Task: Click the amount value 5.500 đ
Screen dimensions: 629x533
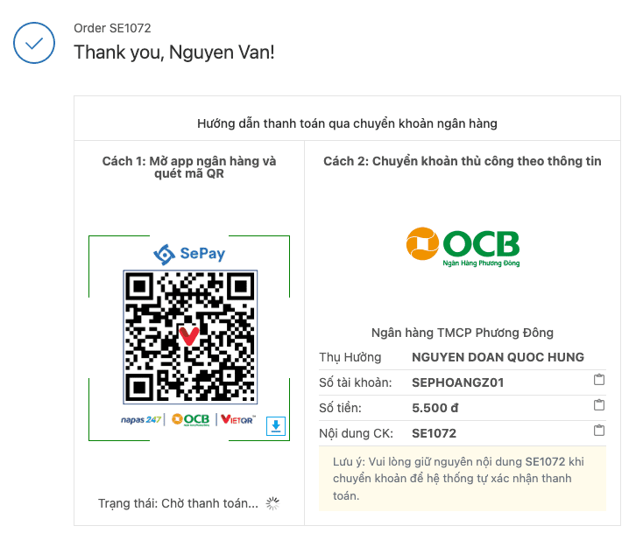Action: click(x=435, y=408)
